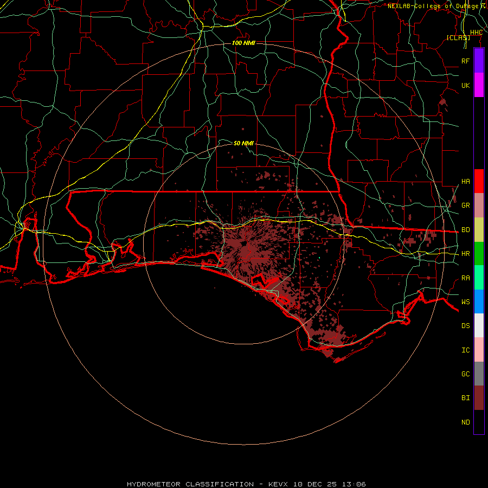Click the "WS" legend label
The image size is (488, 488).
(x=465, y=302)
